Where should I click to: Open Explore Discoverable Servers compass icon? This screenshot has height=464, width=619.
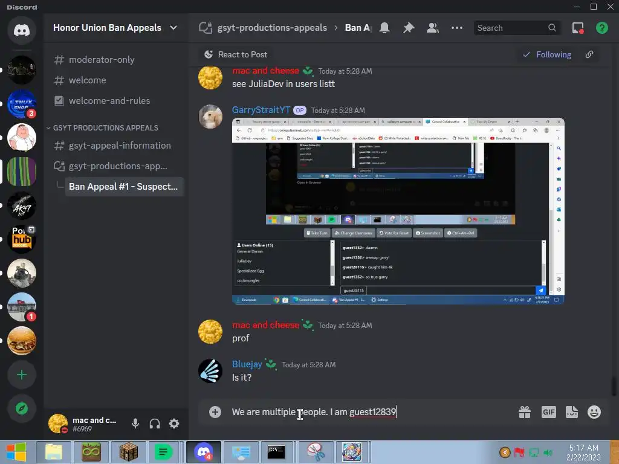click(22, 408)
